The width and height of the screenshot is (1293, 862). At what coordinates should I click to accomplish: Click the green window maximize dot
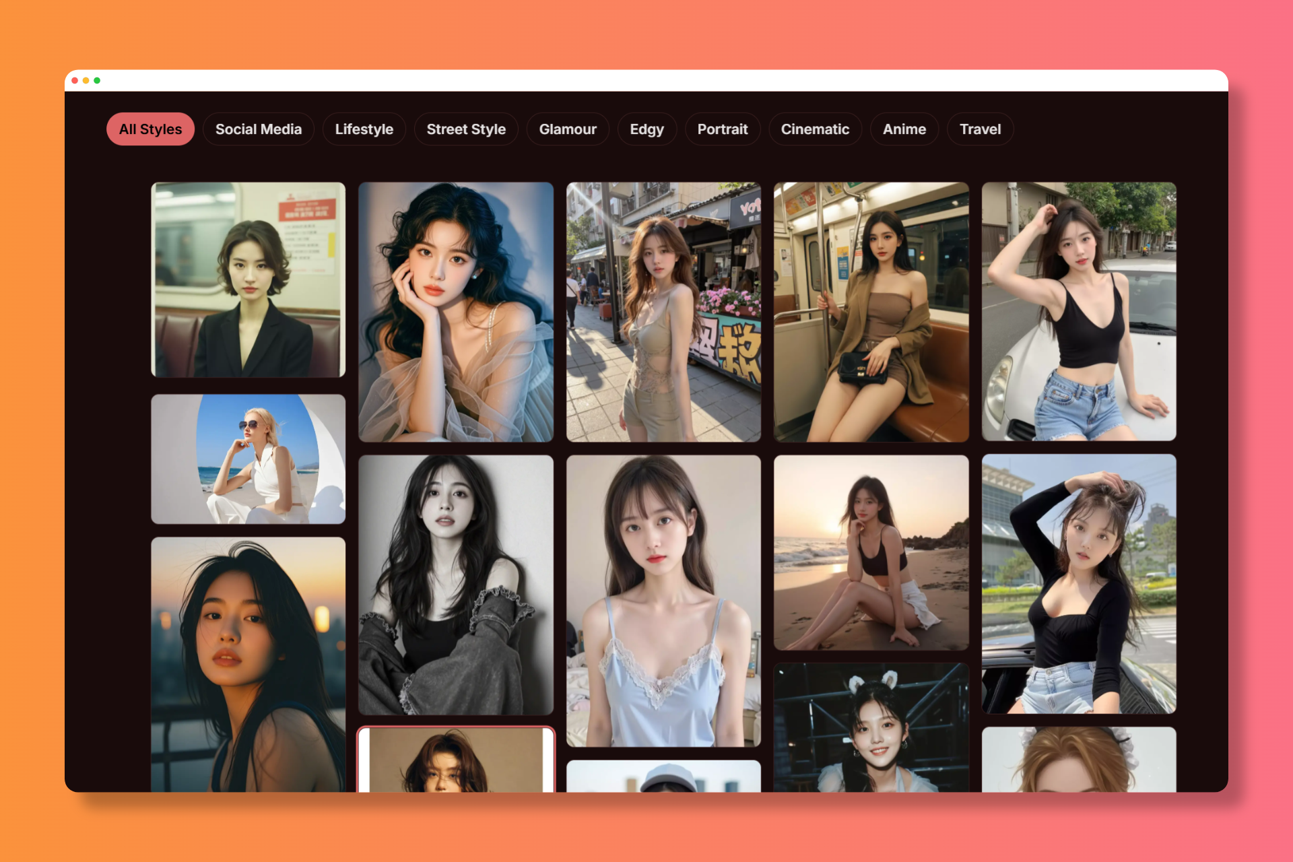pos(97,80)
